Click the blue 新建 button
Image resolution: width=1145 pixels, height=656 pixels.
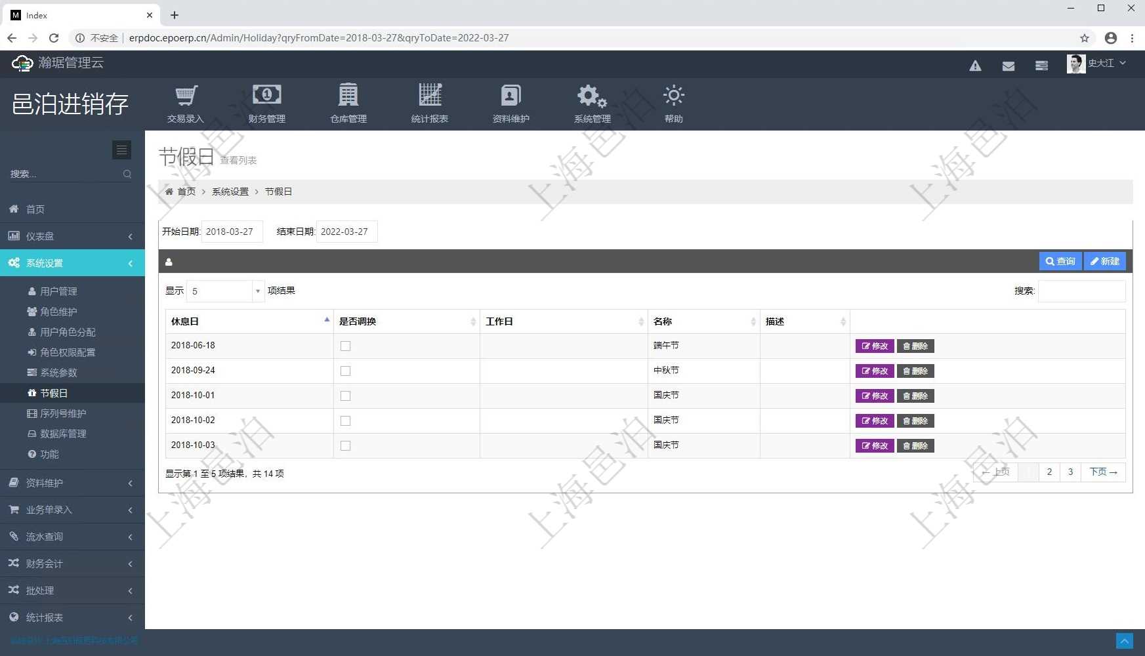[x=1104, y=261]
